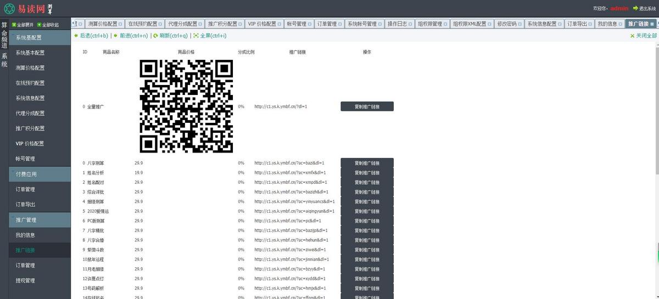Click the 易读网 logo icon
The image size is (659, 299).
[9, 8]
